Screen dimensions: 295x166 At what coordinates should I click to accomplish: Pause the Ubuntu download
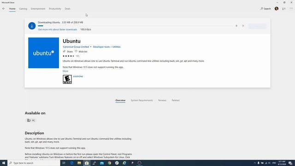click(236, 26)
